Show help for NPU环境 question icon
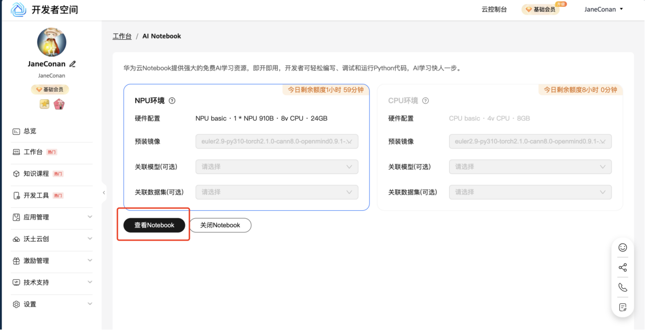This screenshot has width=645, height=330. coord(172,101)
